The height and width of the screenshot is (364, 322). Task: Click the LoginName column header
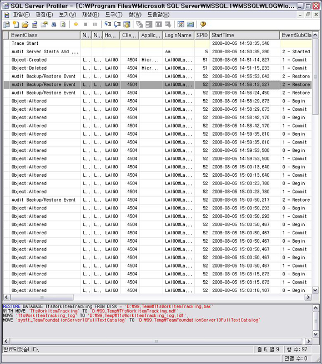pyautogui.click(x=178, y=35)
